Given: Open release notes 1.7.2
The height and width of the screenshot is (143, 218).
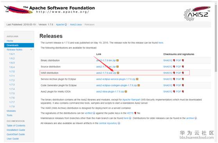Looking at the screenshot, I should coord(12,80).
